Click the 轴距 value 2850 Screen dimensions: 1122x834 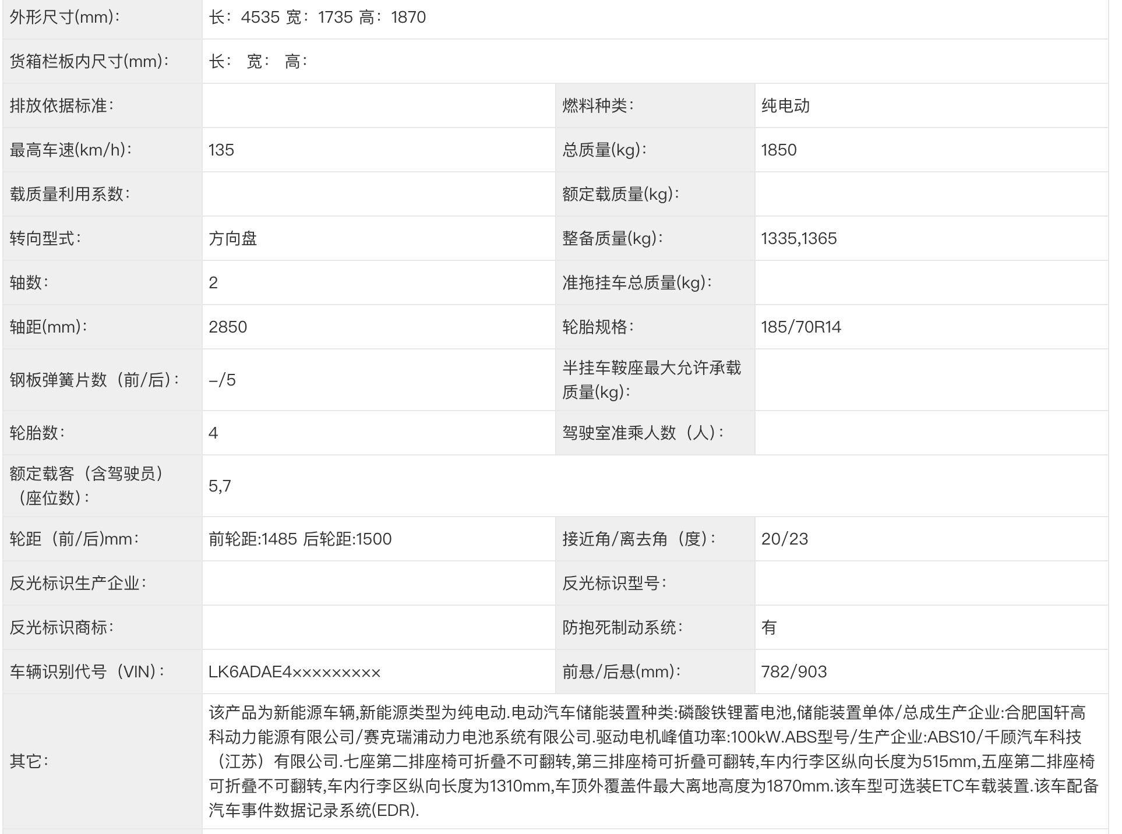(x=228, y=327)
